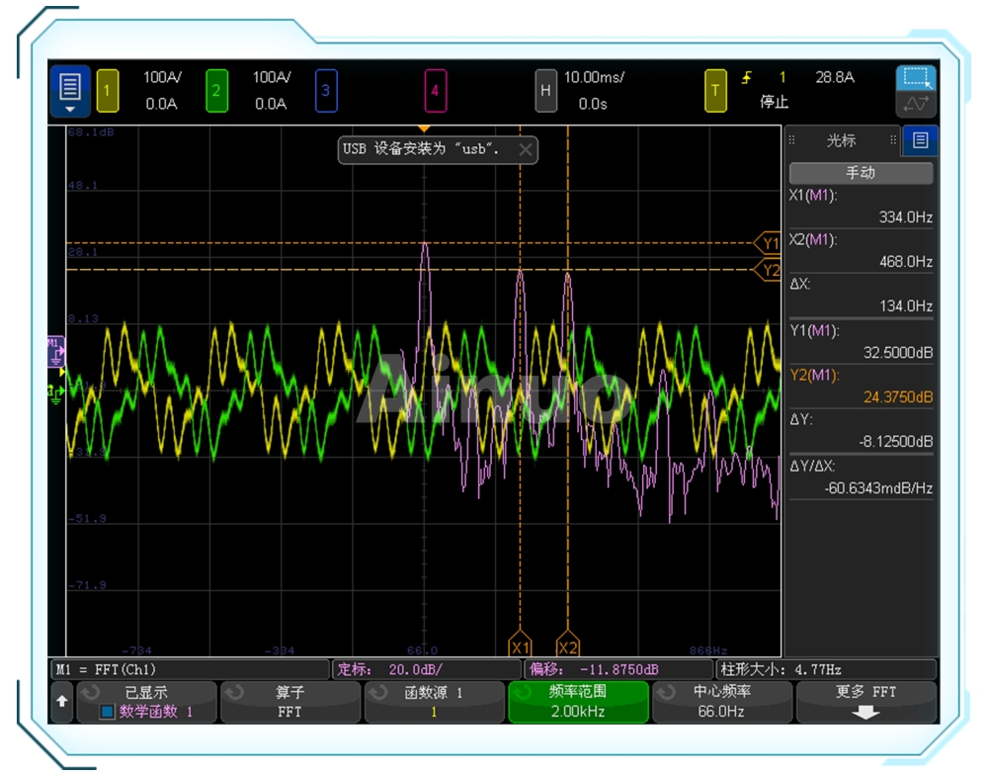
Task: Click the sidebar list icon beside 光标
Action: [921, 140]
